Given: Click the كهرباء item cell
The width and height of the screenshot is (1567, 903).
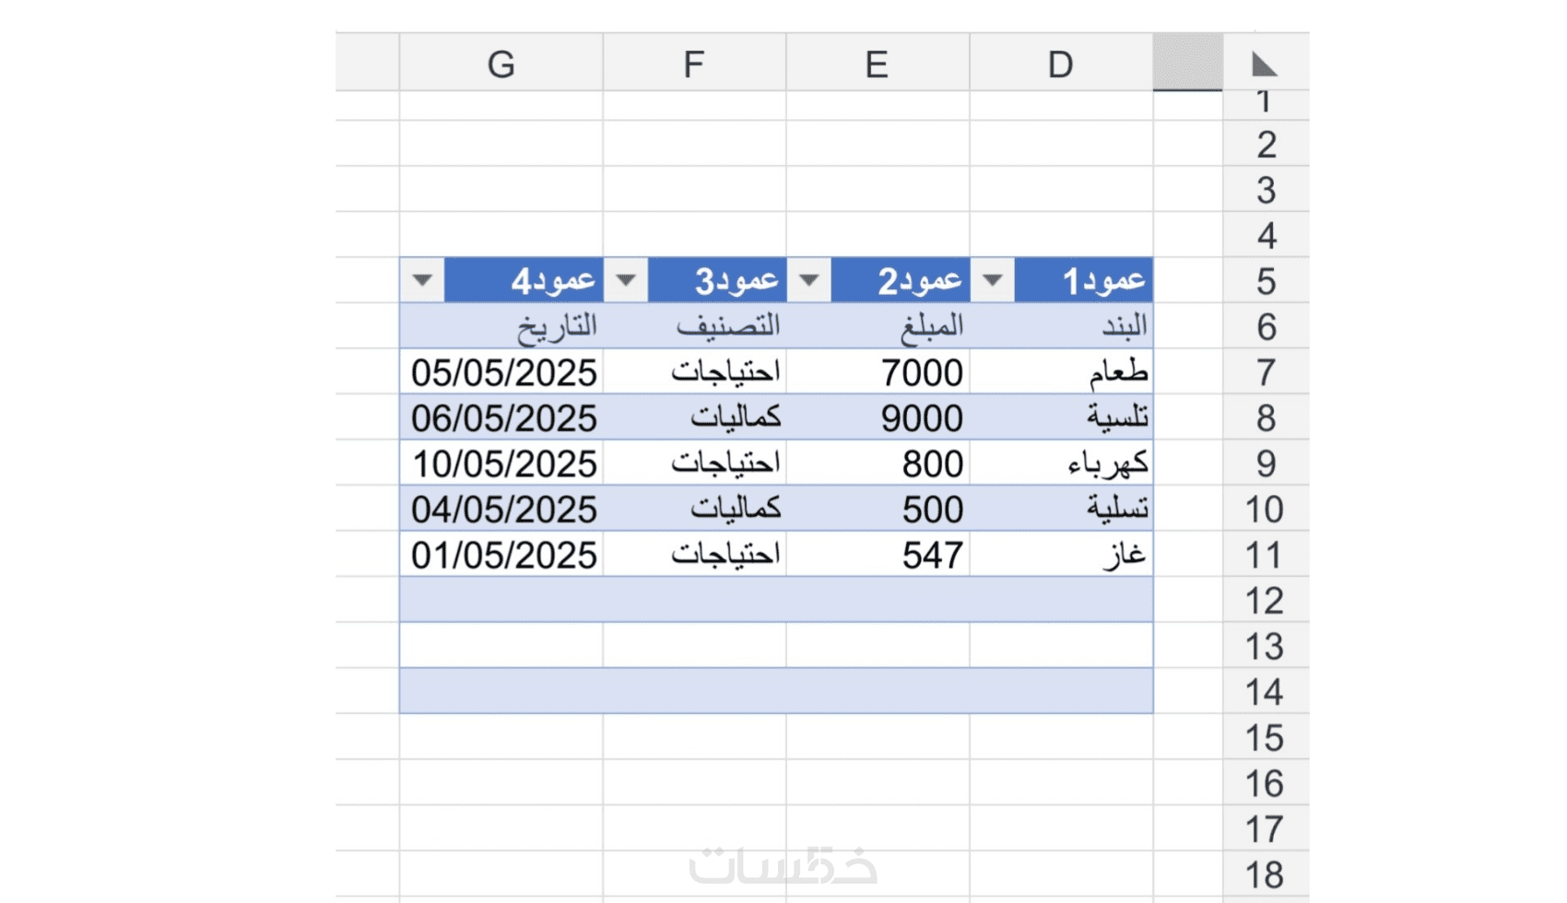Looking at the screenshot, I should point(1107,463).
